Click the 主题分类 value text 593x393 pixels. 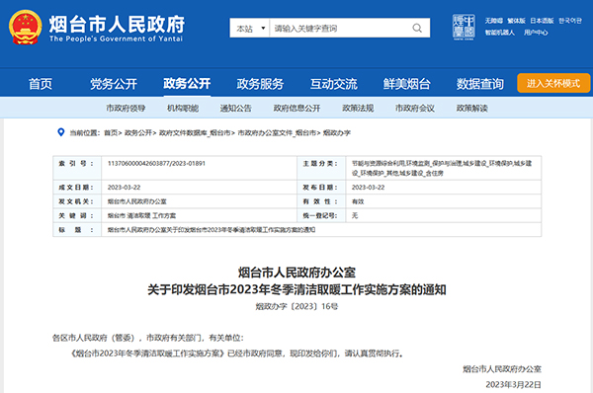pyautogui.click(x=442, y=168)
